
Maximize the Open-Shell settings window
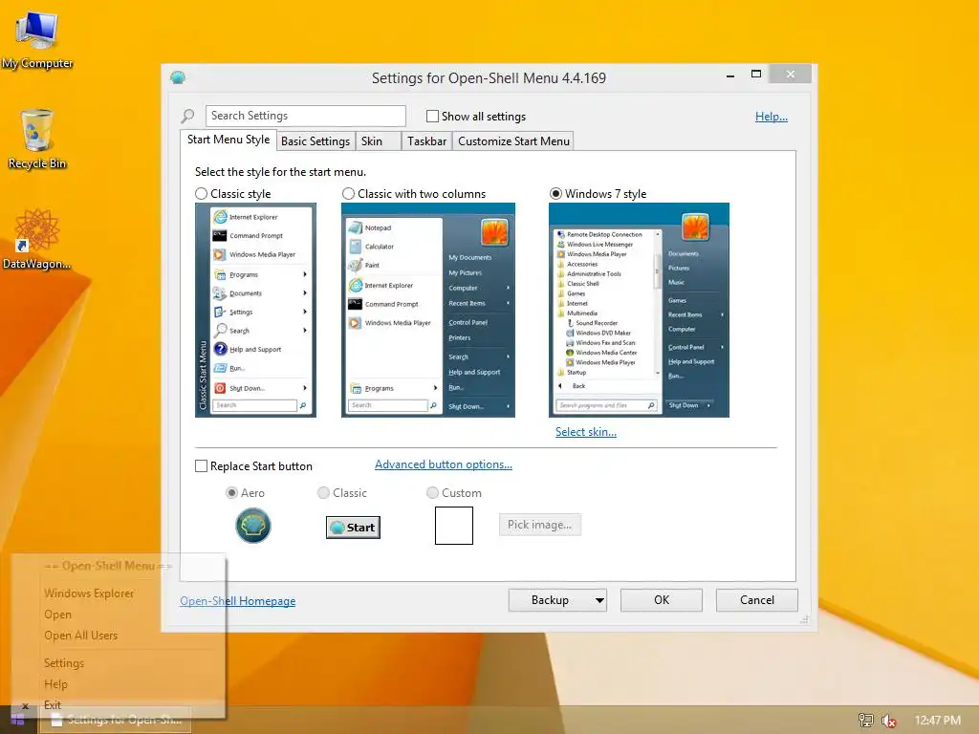click(x=756, y=75)
